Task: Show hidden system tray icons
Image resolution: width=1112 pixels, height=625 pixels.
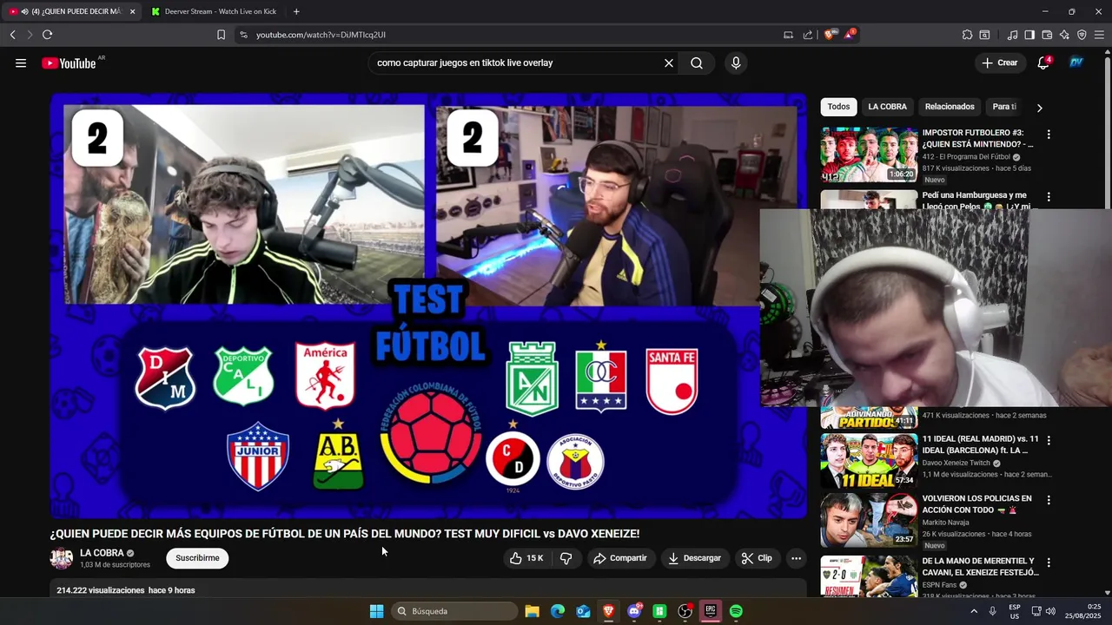Action: tap(974, 611)
